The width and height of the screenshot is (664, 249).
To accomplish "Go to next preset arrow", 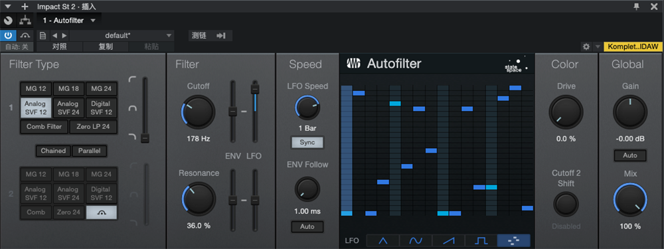I will click(64, 36).
